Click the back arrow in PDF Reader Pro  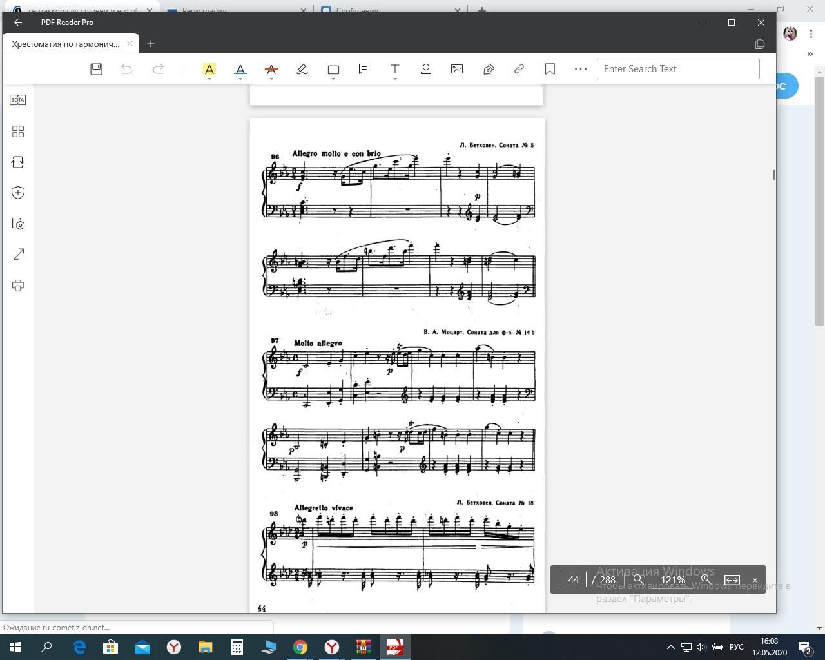18,22
